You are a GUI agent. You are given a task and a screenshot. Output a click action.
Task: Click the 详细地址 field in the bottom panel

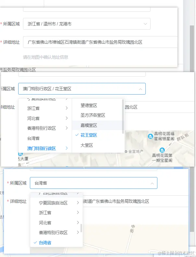click(136, 201)
